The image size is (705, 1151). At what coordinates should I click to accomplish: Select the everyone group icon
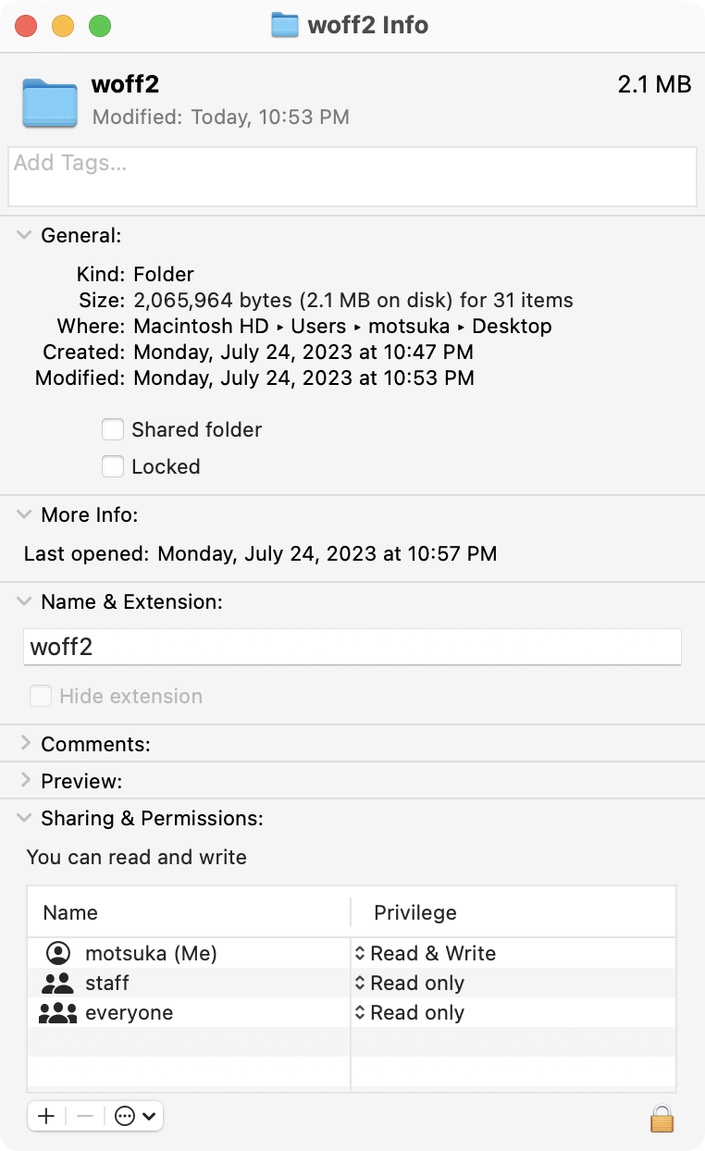point(57,1012)
